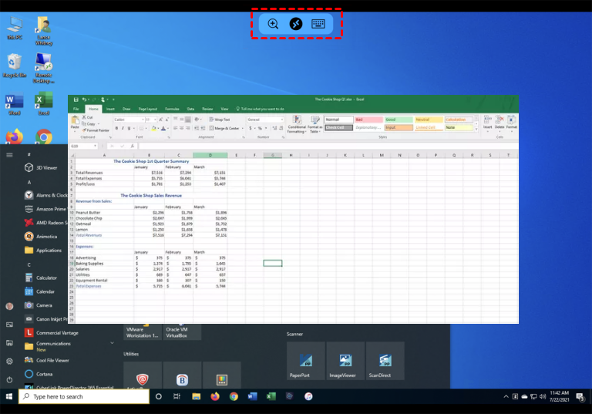Open the Word desktop shortcut
Screen dimensions: 592x414
tap(14, 103)
